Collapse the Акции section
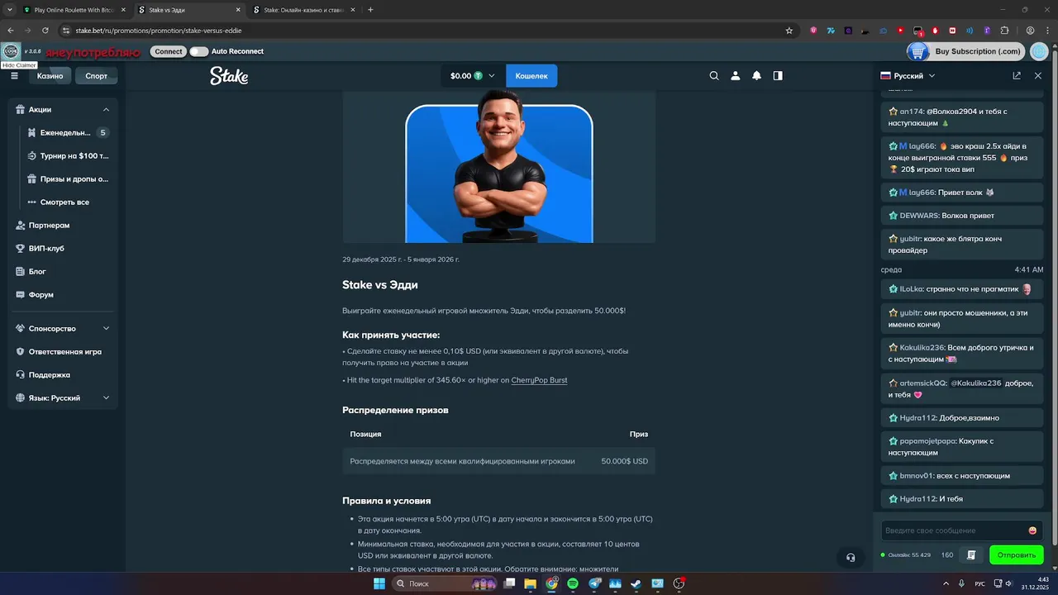Viewport: 1058px width, 595px height. (x=106, y=109)
